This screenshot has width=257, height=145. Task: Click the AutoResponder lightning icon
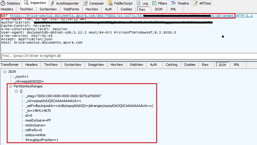pyautogui.click(x=52, y=3)
